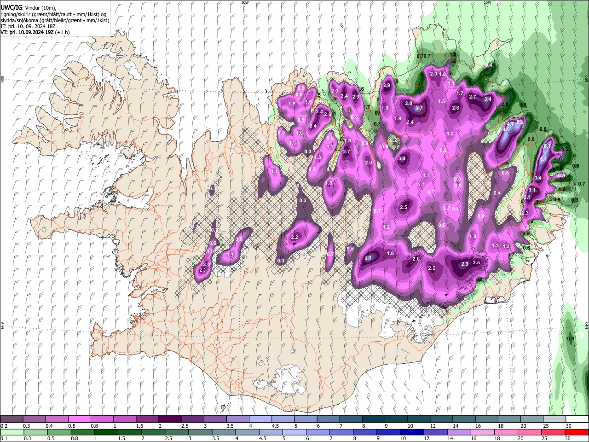Pick upper legend swatch between 2.5 and 3
The height and width of the screenshot is (442, 589).
(192, 419)
